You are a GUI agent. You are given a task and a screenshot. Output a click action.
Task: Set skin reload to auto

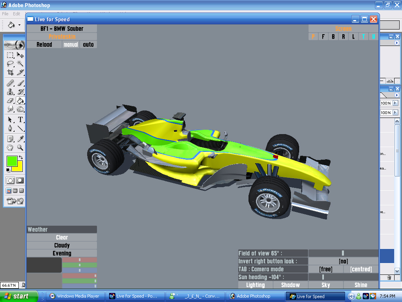pos(88,44)
